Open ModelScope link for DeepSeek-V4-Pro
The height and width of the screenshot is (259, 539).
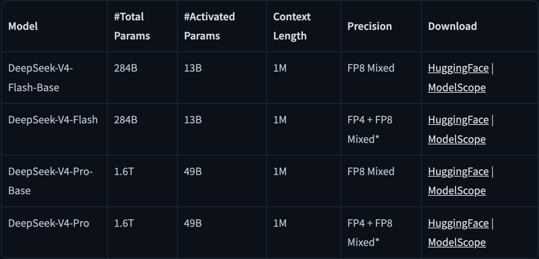point(457,243)
